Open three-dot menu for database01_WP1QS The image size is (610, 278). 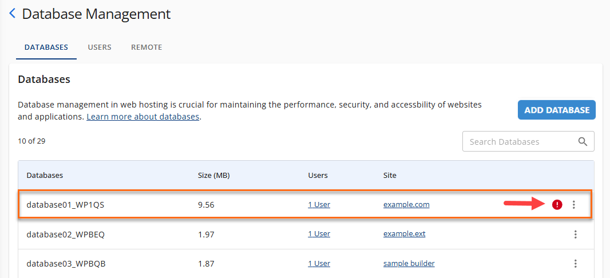pos(574,205)
